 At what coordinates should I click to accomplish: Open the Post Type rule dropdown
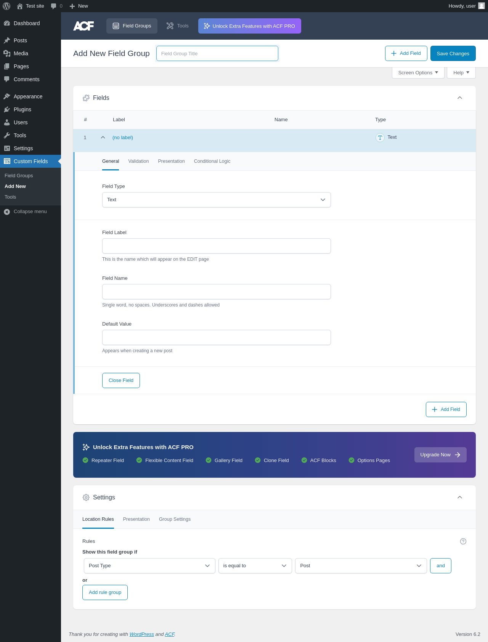point(149,566)
